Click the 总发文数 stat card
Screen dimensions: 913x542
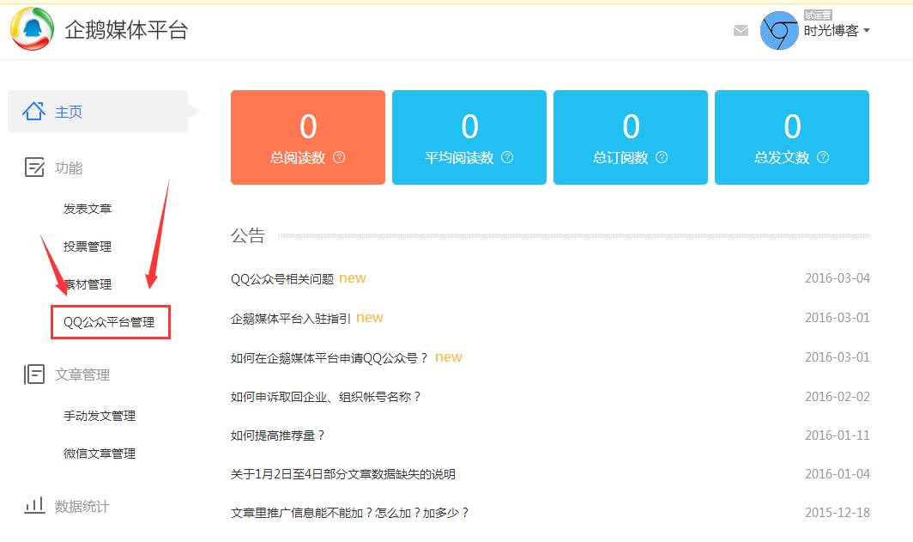[x=792, y=137]
